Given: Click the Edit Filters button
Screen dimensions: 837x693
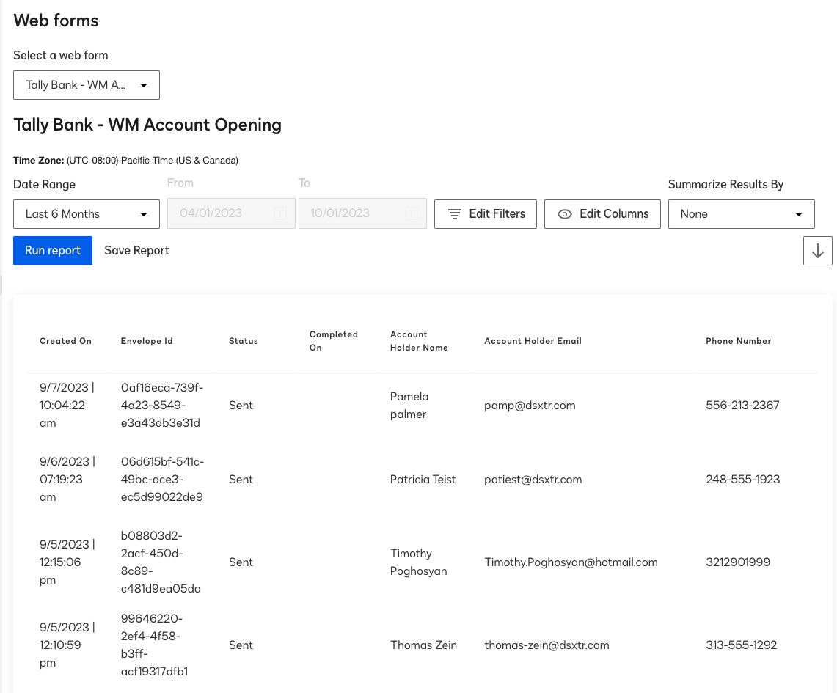Looking at the screenshot, I should click(485, 214).
